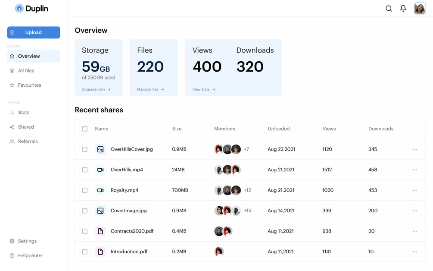This screenshot has height=271, width=433.
Task: Click the image icon beside OverHillsCover.jpg
Action: (100, 149)
